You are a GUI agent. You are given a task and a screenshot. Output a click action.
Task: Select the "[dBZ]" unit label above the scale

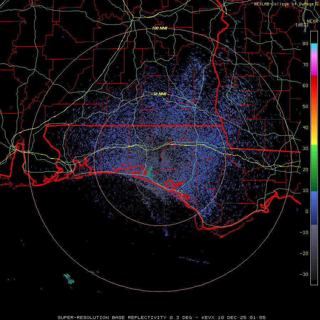[302, 25]
